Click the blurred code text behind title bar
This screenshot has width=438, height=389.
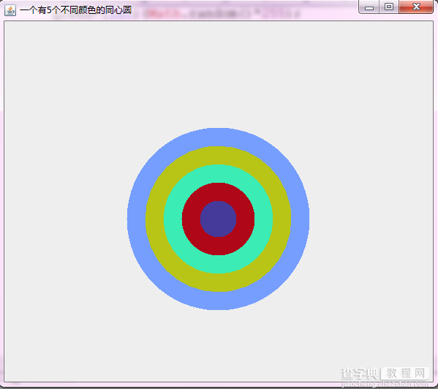[x=222, y=13]
